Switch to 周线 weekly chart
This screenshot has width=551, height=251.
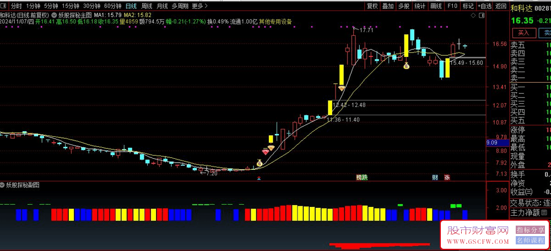click(147, 6)
